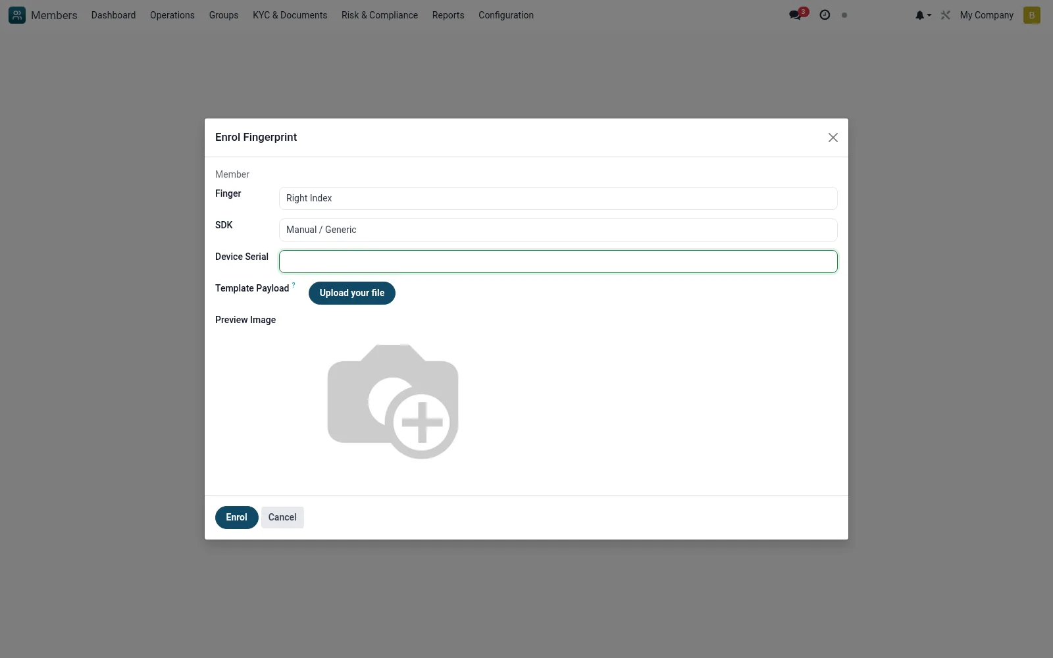Click the Members app title

click(54, 15)
